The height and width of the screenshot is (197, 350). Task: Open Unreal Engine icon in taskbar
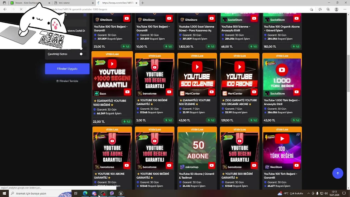pyautogui.click(x=121, y=193)
